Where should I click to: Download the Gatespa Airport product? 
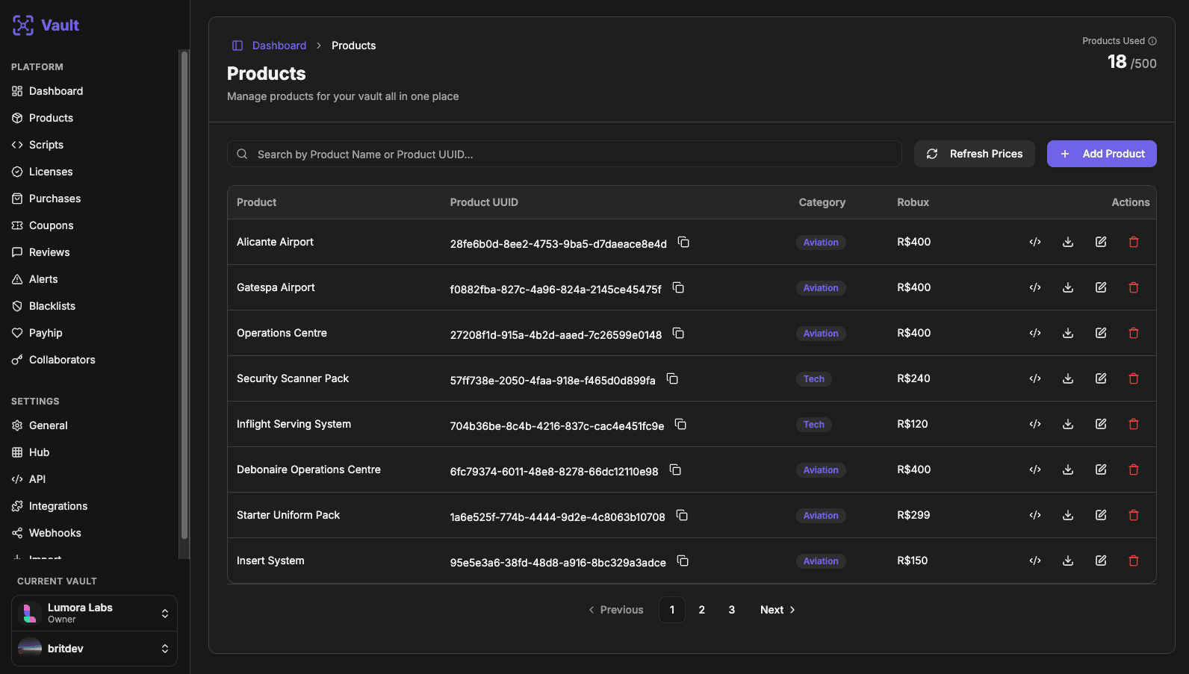[x=1068, y=287]
